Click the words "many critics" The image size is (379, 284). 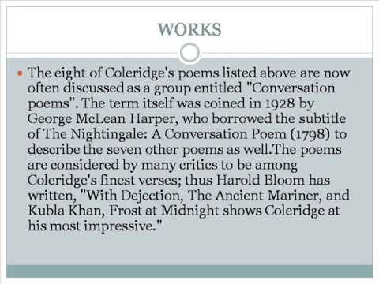pyautogui.click(x=179, y=165)
